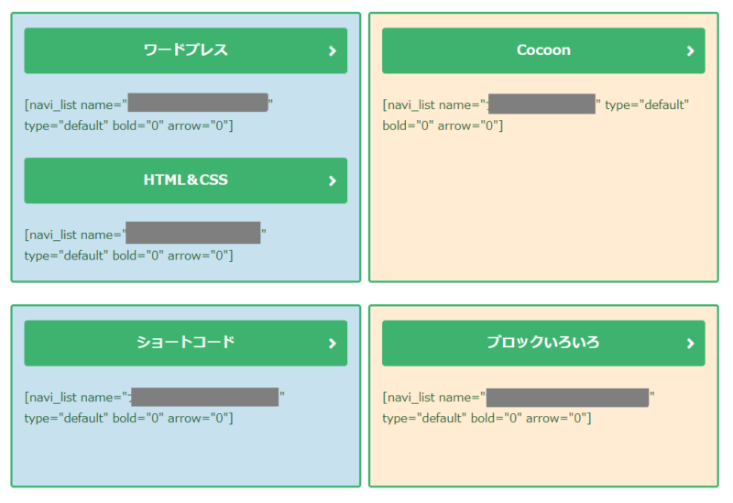Open the ブロックいろいろ category button
733x503 pixels.
click(543, 344)
